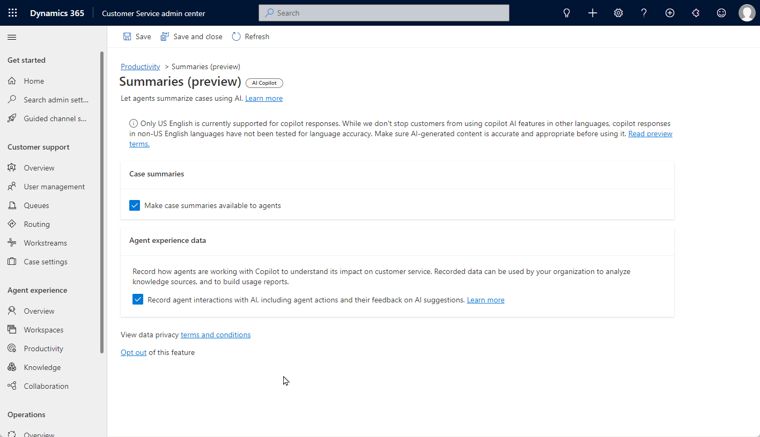Open Learn more link under Summaries heading
This screenshot has width=760, height=437.
[264, 98]
